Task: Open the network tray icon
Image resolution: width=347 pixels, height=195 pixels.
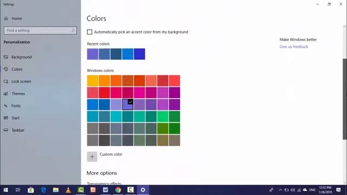Action: point(299,190)
